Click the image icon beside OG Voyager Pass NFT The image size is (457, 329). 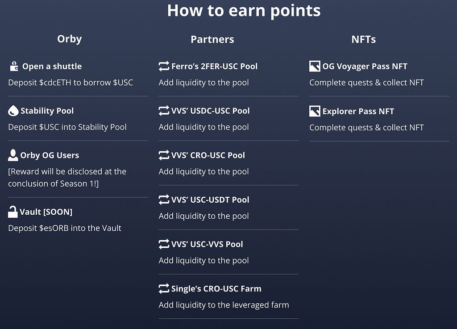[x=315, y=66]
